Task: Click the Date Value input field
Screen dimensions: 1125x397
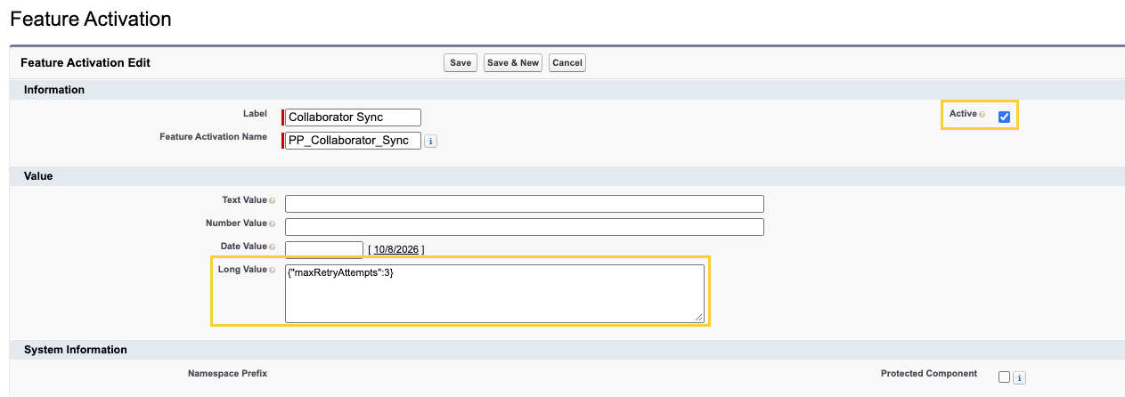Action: coord(324,249)
